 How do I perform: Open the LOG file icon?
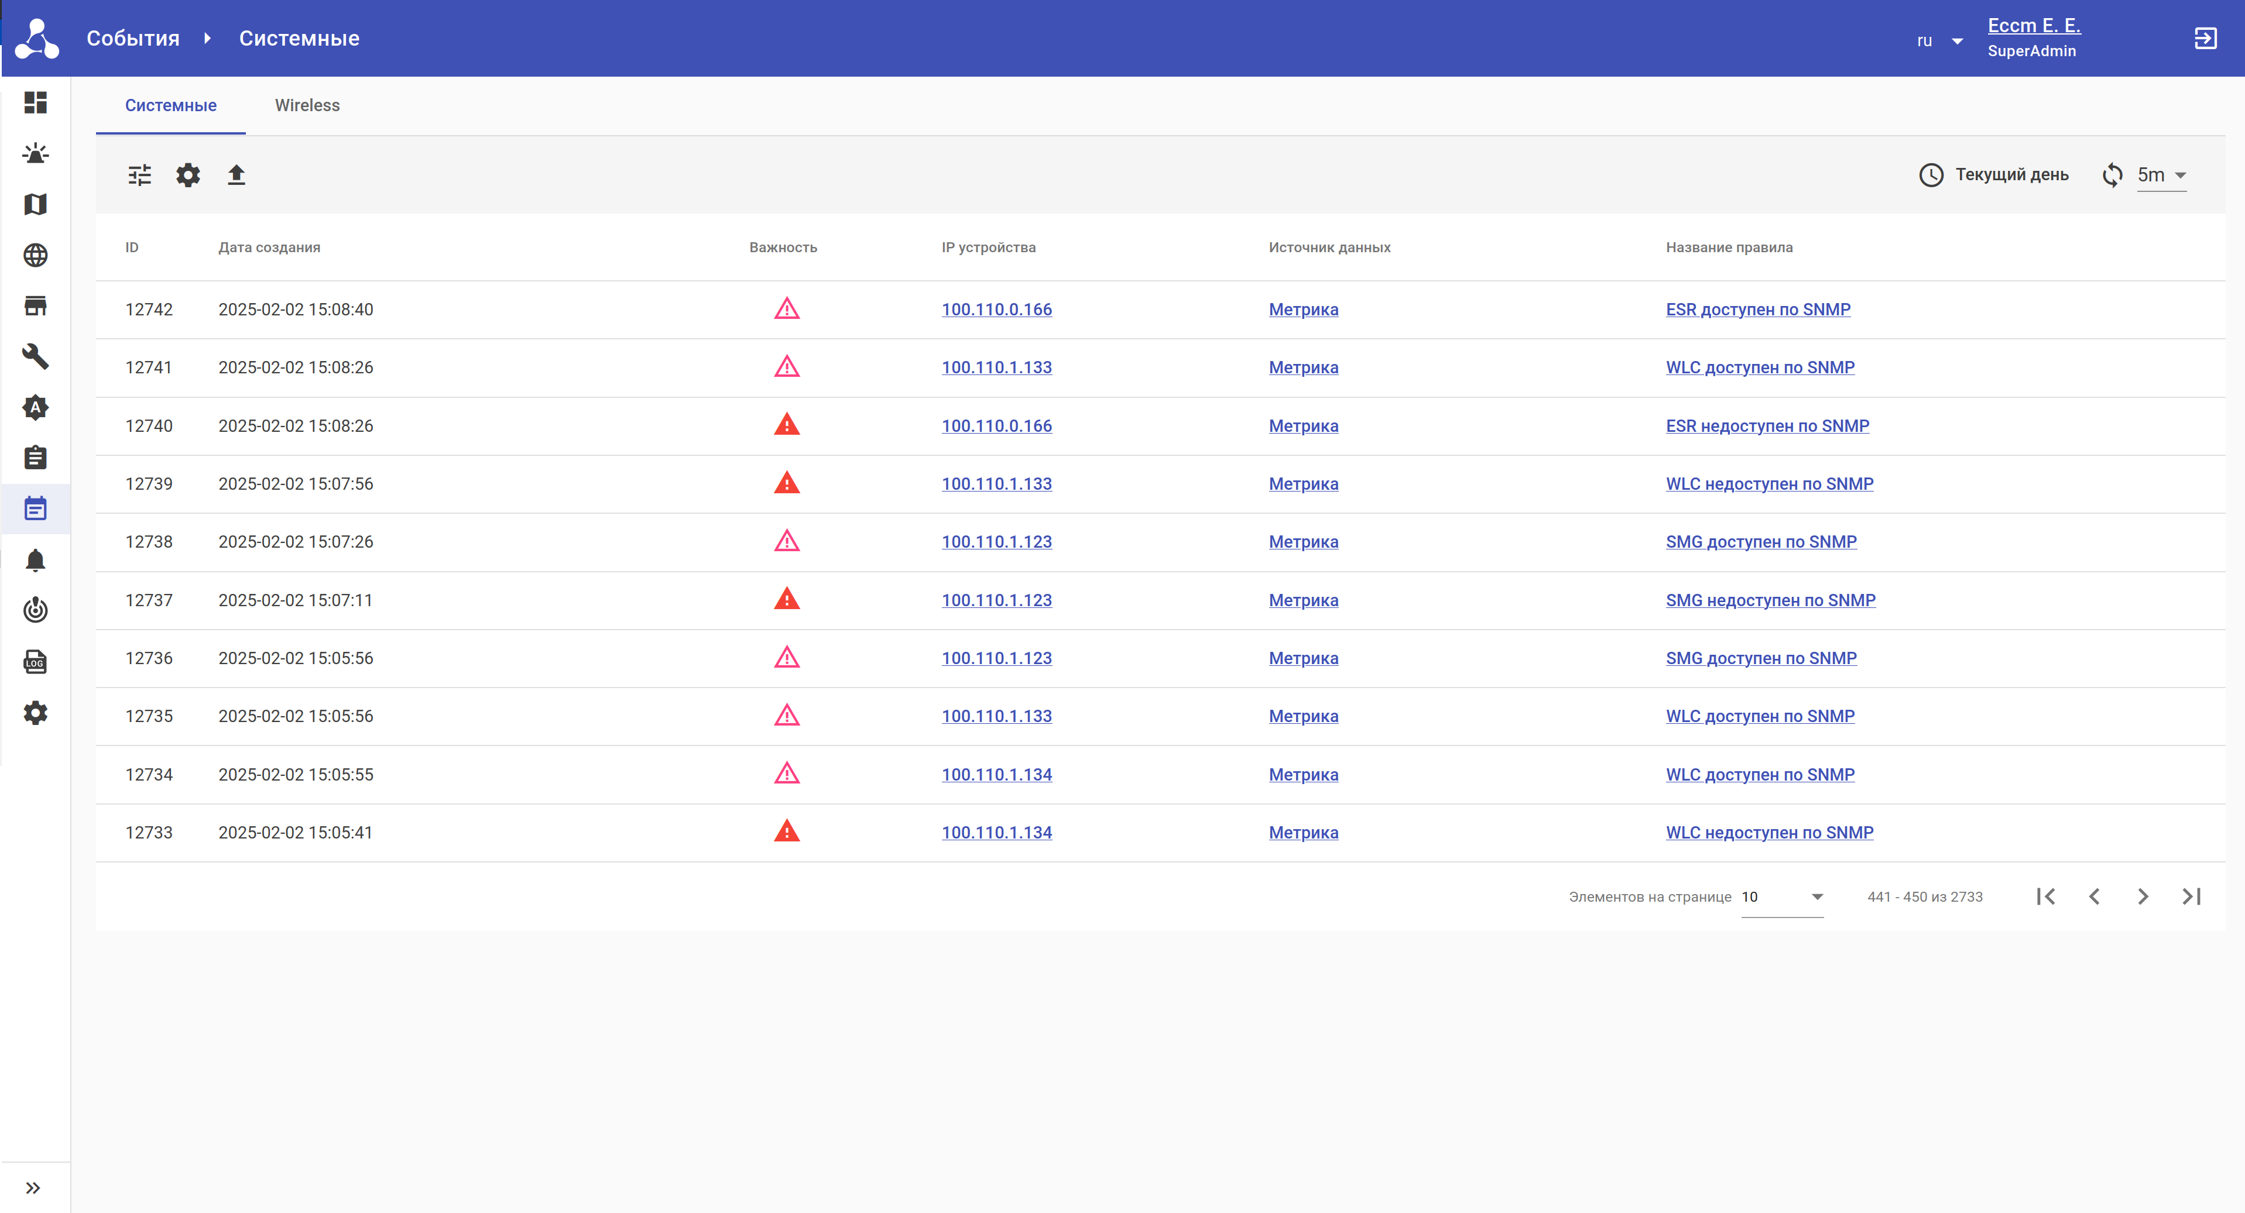tap(35, 661)
